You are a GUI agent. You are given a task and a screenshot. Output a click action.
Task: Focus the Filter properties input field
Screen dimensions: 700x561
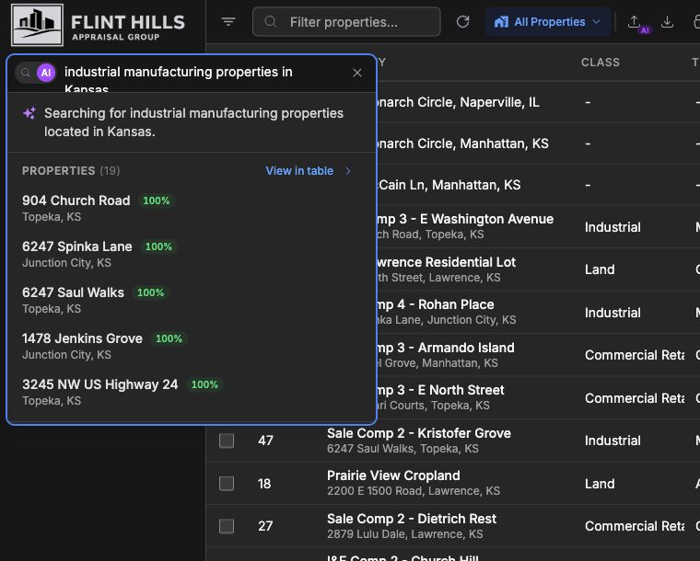pyautogui.click(x=346, y=21)
